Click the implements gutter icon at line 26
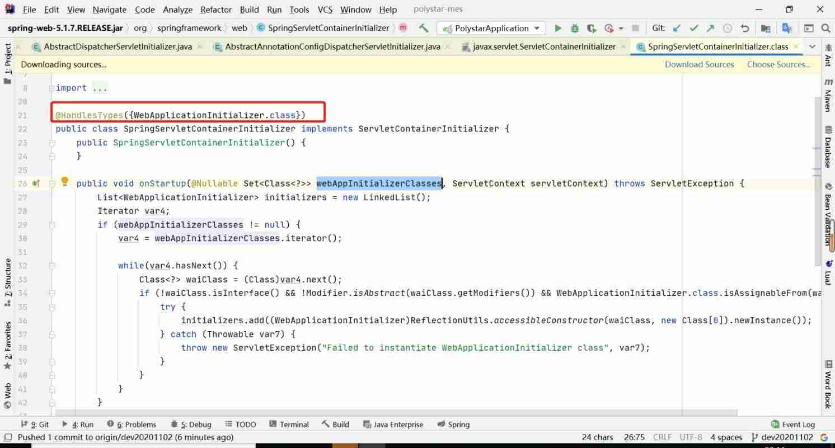 36,183
